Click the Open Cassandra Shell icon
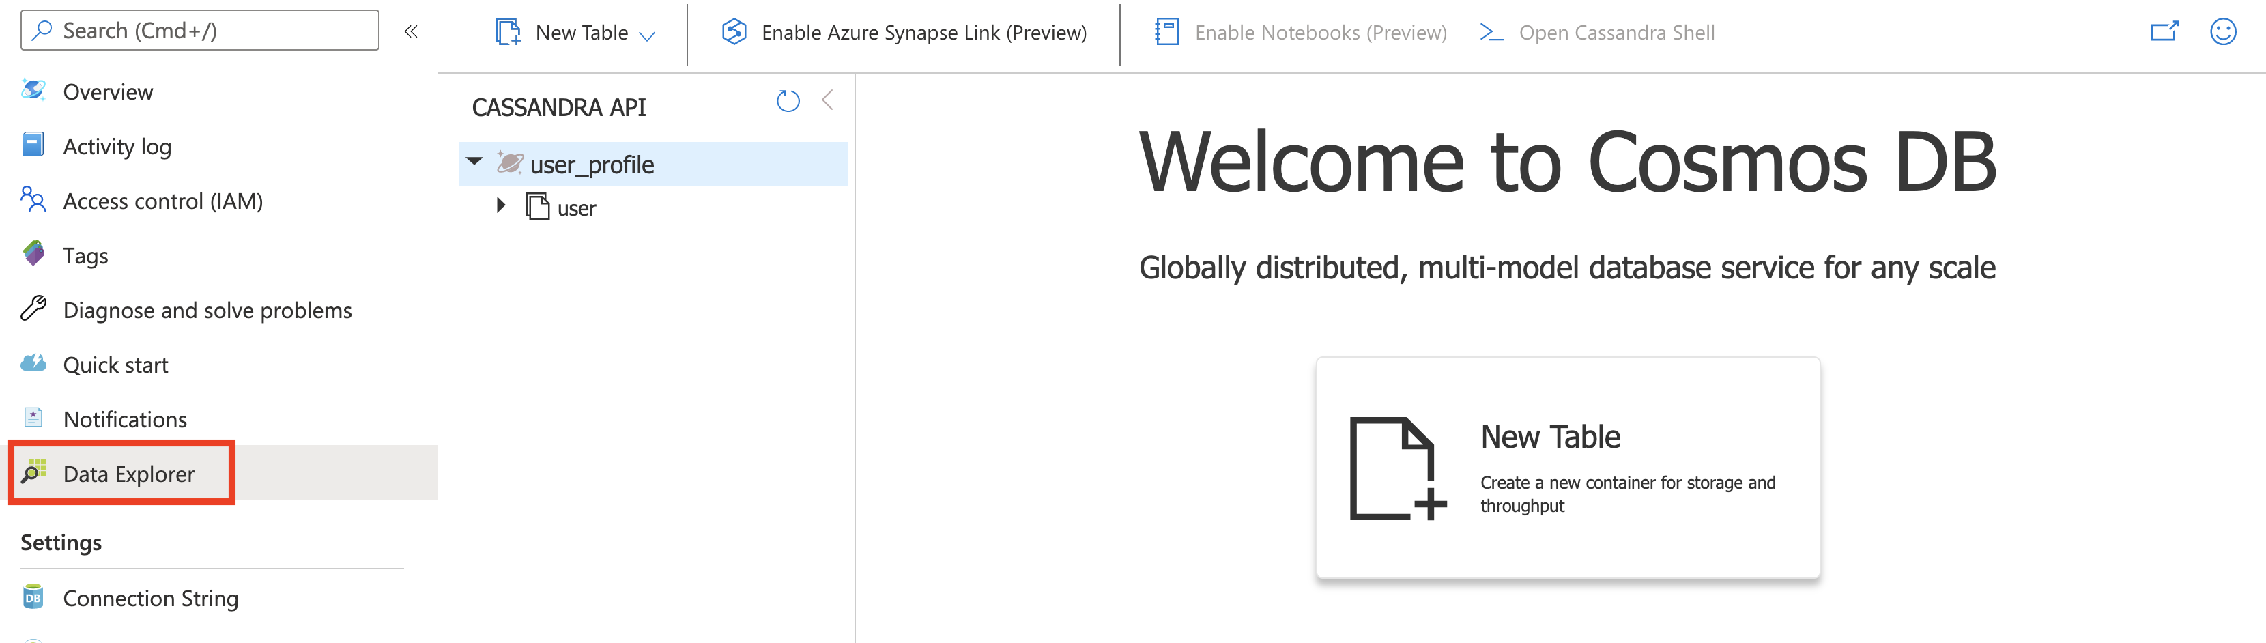Viewport: 2266px width, 643px height. click(x=1490, y=33)
